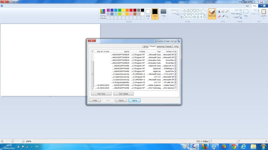Viewport: 268px width, 150px height.
Task: Click zoom out minus button in status bar
Action: (23, 141)
